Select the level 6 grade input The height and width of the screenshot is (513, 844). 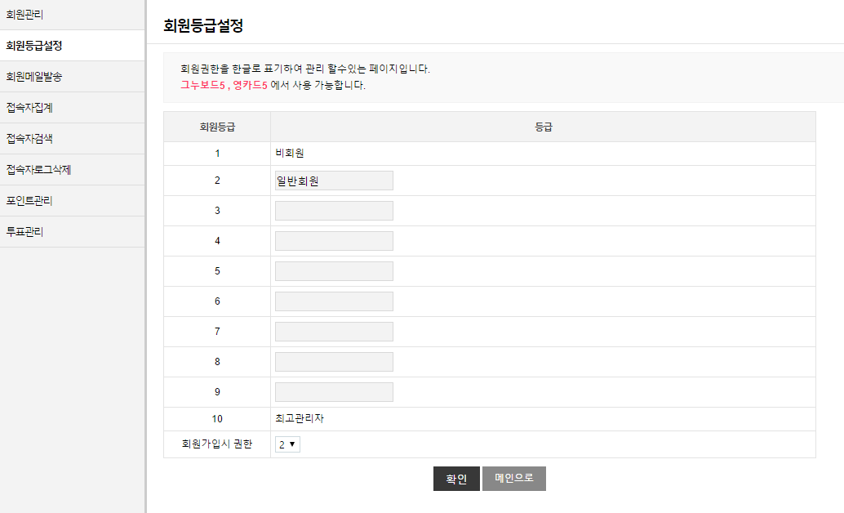pos(334,301)
